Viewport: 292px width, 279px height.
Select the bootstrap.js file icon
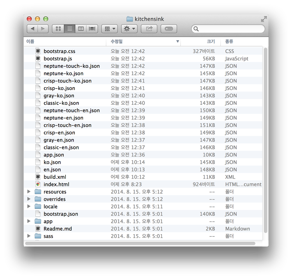coord(38,58)
